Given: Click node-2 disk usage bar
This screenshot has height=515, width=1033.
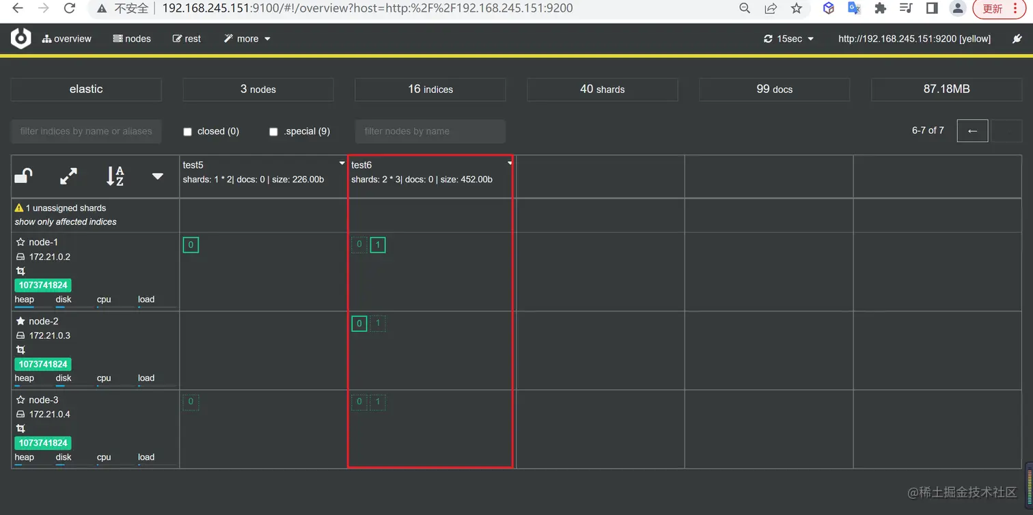Looking at the screenshot, I should [74, 386].
